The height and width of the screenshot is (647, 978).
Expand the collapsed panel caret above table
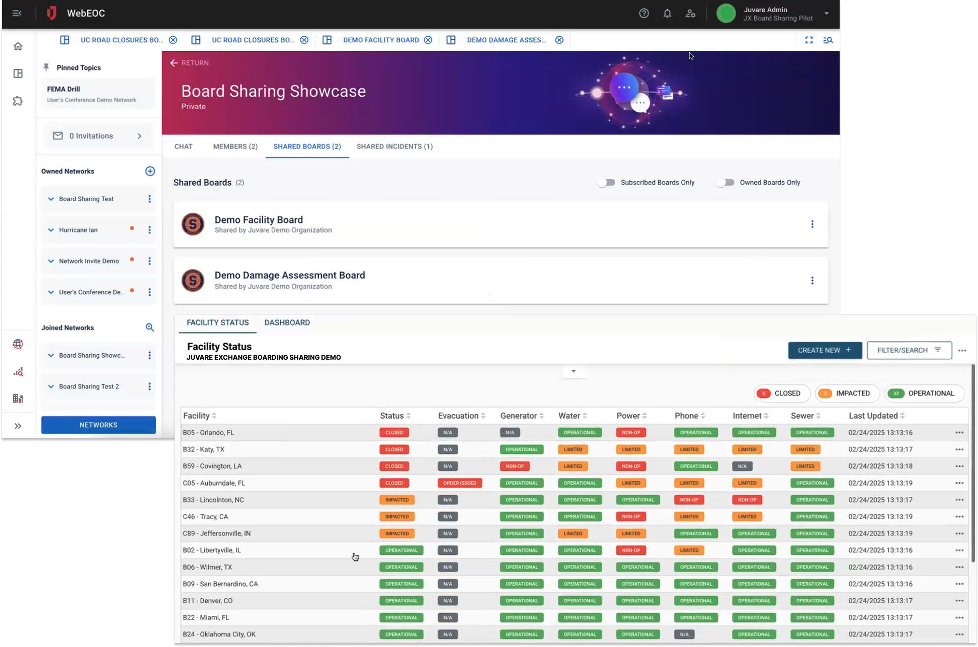[574, 371]
